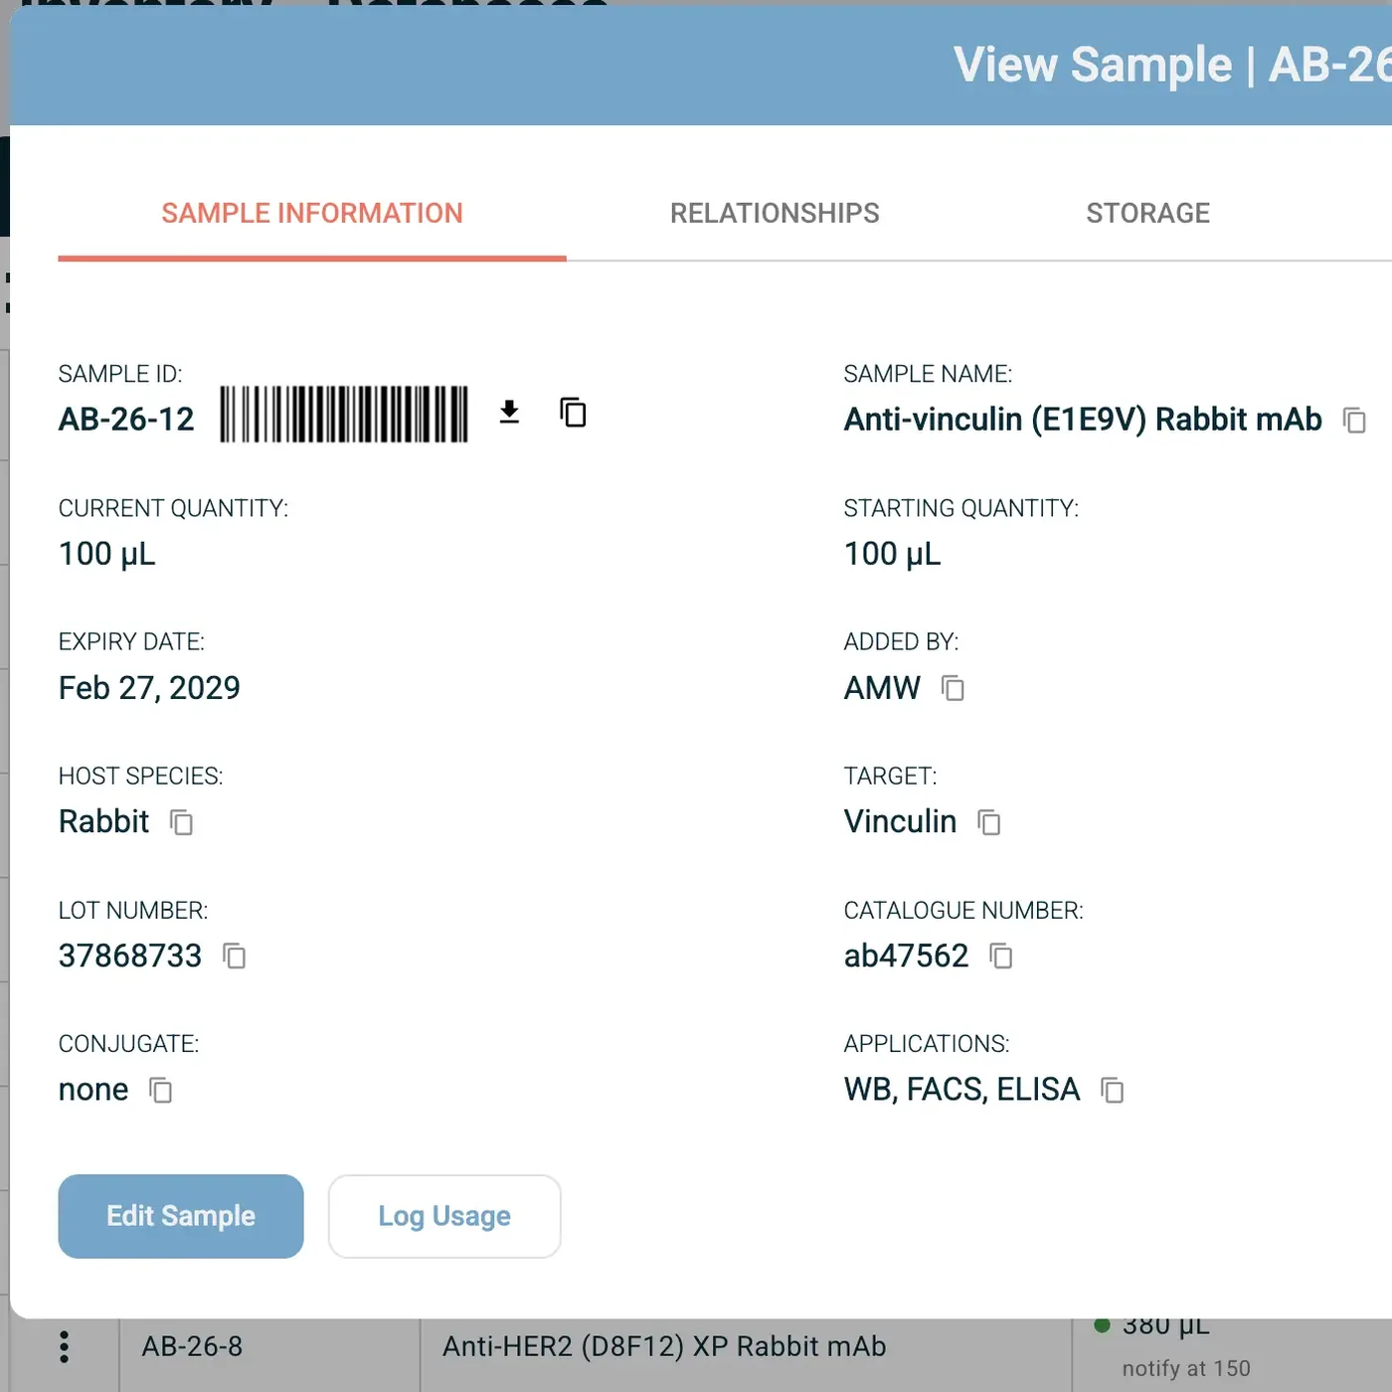Copy the conjugate value none
Viewport: 1392px width, 1392px height.
coord(160,1091)
